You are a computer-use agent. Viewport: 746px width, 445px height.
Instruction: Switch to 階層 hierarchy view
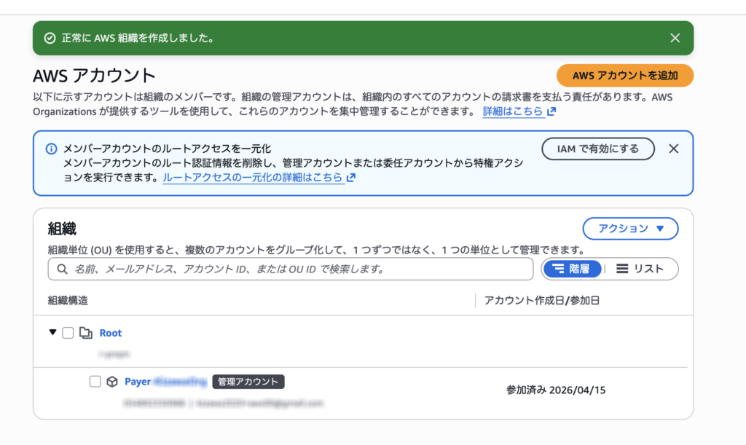[573, 269]
